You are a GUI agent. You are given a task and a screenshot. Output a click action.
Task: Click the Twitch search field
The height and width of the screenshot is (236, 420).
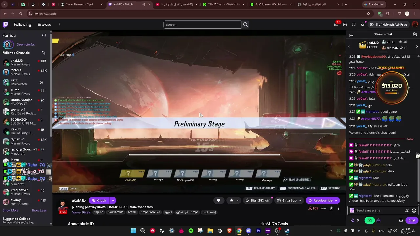click(202, 25)
